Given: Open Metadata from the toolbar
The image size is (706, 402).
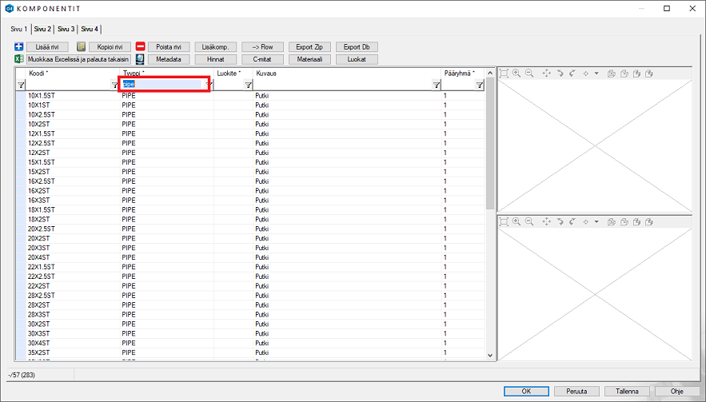Looking at the screenshot, I should click(x=168, y=59).
